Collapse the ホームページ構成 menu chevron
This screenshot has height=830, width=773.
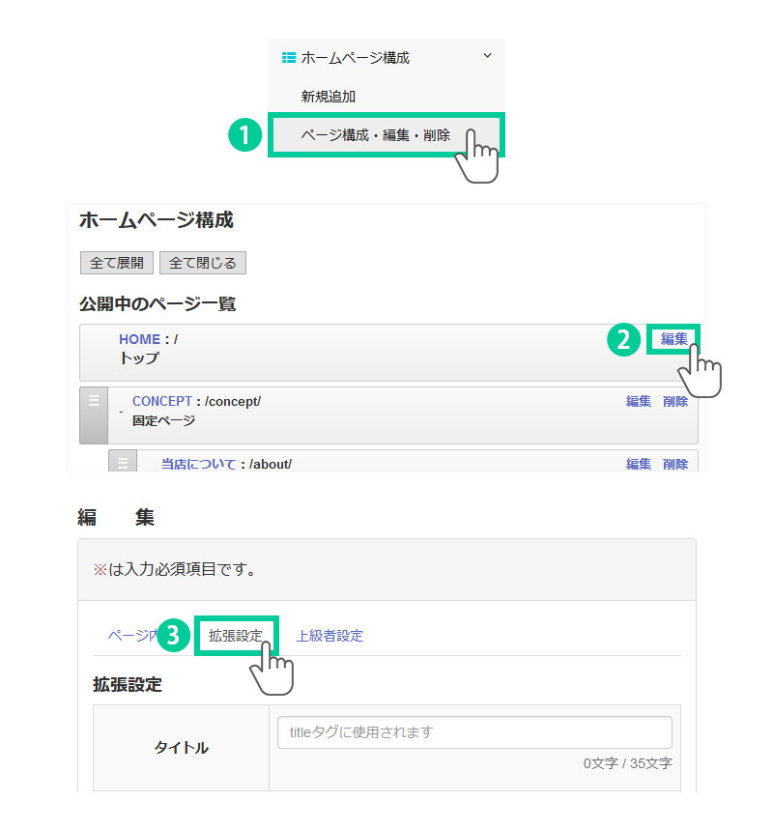(x=487, y=56)
